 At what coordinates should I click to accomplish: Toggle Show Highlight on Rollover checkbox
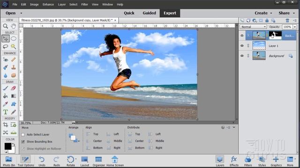tap(23, 149)
